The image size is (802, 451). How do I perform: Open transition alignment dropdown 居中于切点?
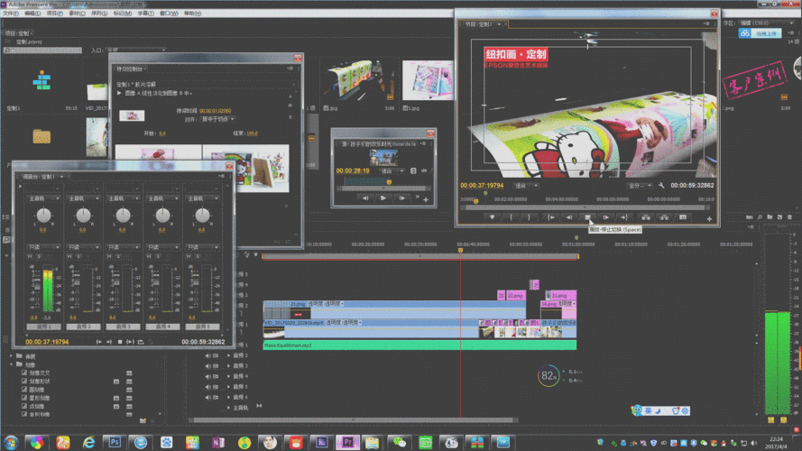(x=218, y=119)
